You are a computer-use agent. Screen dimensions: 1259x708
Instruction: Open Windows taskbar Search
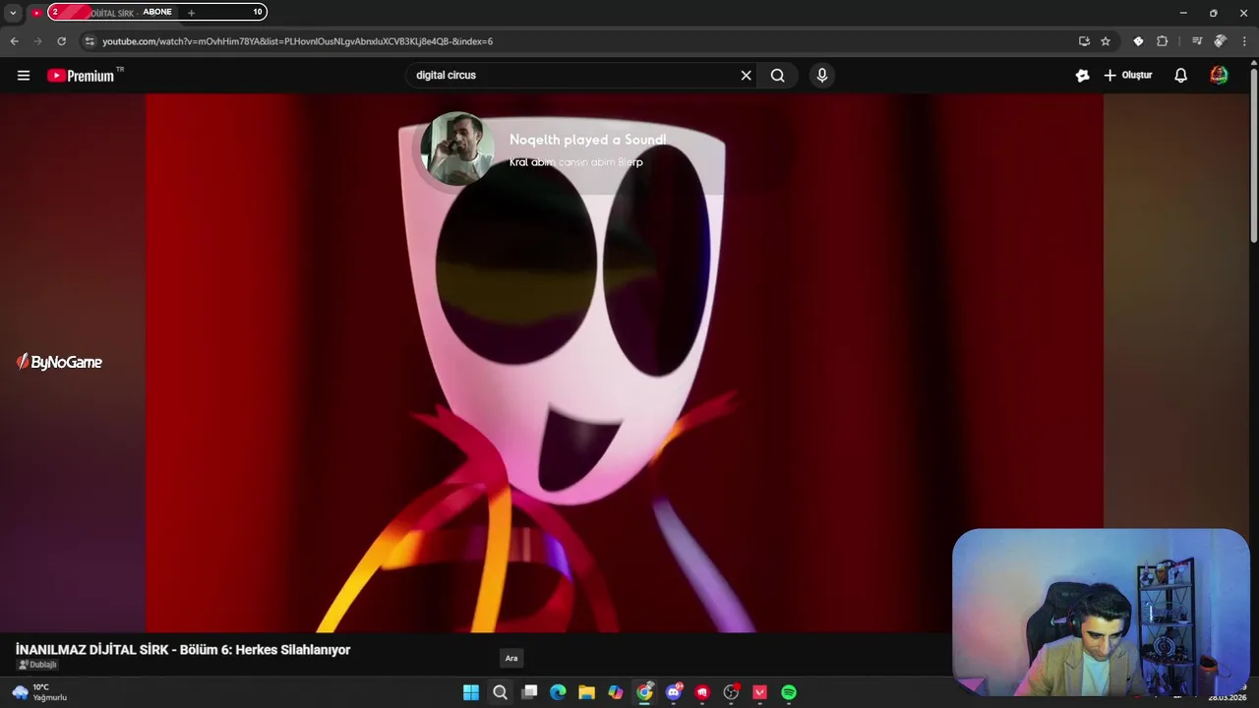500,692
